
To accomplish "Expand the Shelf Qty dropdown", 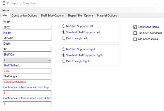I will [x=27, y=60].
